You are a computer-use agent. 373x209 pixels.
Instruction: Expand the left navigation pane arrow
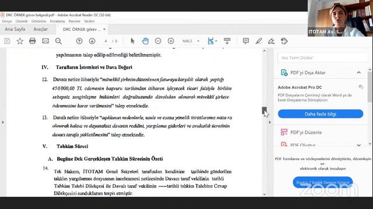3,122
